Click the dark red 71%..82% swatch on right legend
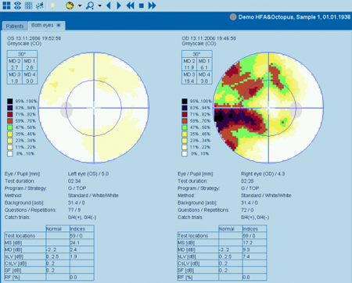 pos(185,114)
